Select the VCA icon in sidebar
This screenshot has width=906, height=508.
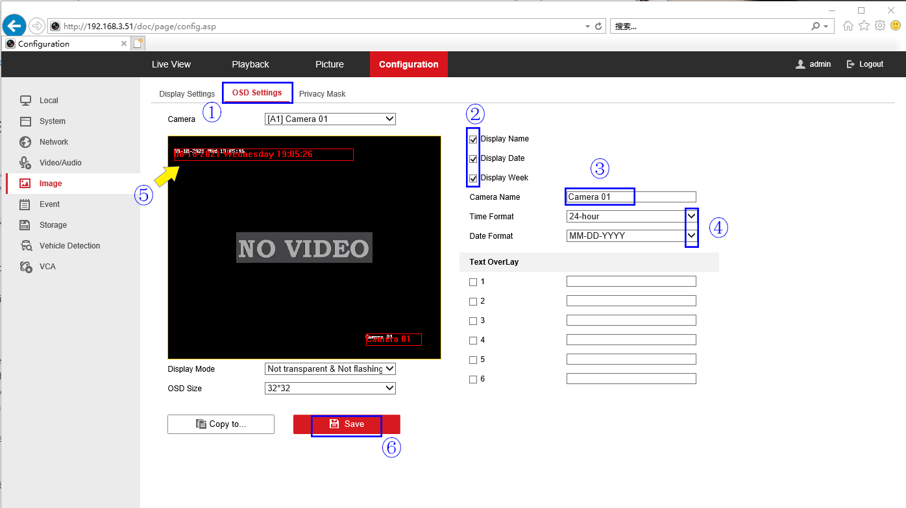click(26, 267)
